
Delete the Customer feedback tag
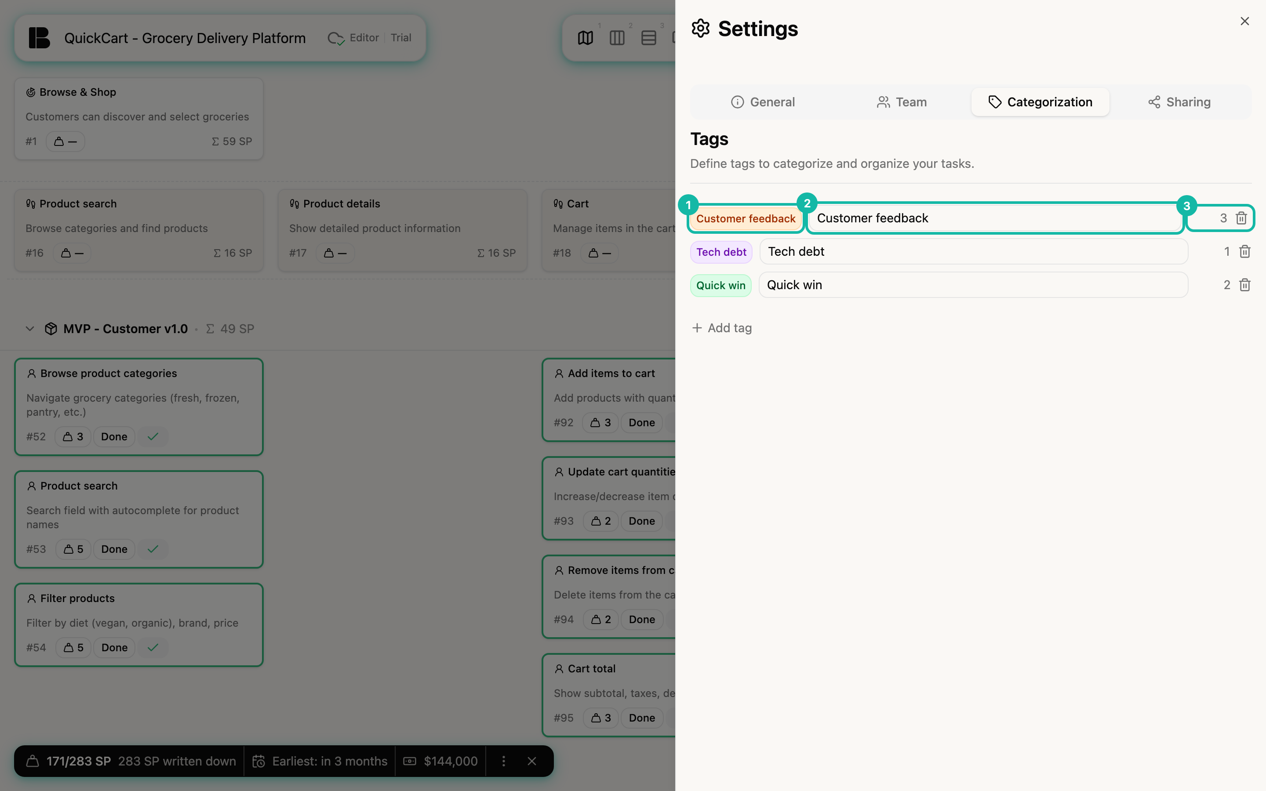click(x=1241, y=218)
